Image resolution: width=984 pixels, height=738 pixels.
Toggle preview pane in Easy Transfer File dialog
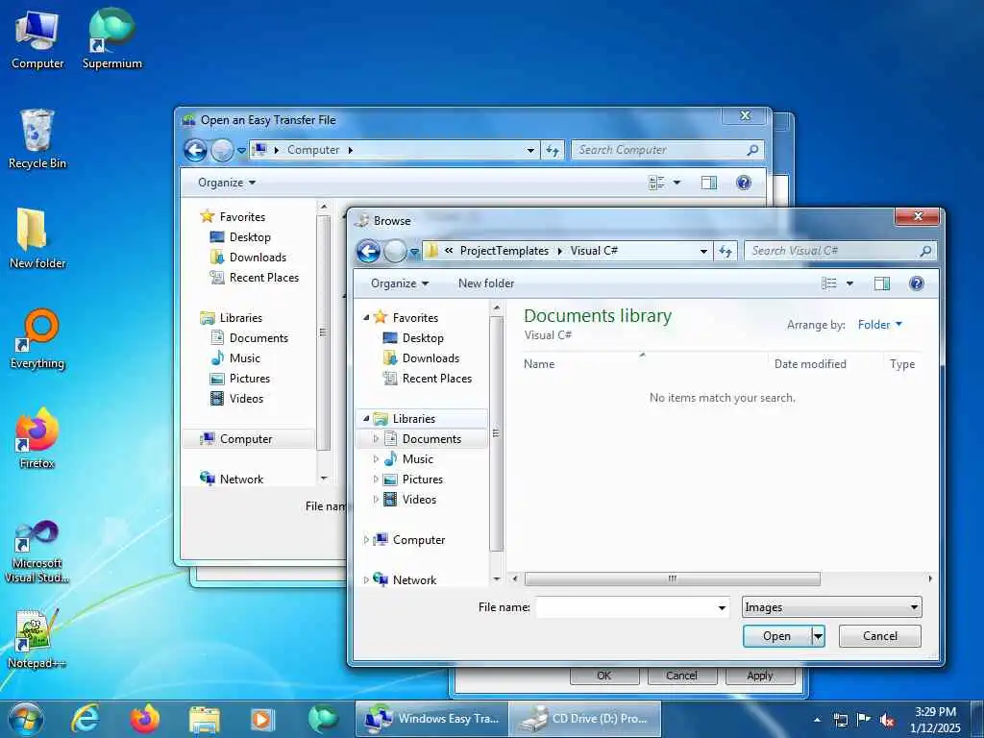click(708, 183)
